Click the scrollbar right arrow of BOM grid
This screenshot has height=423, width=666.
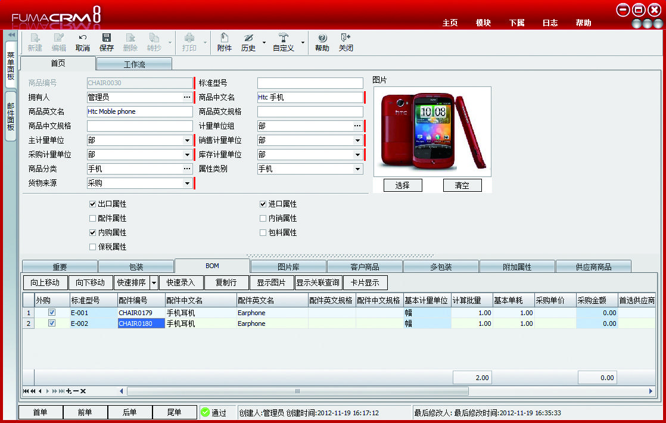[651, 391]
